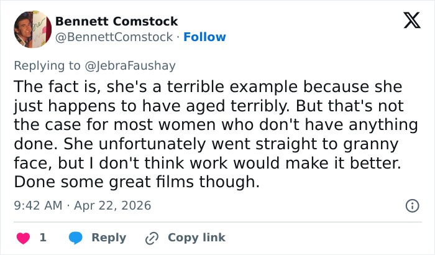Image resolution: width=435 pixels, height=255 pixels.
Task: Click the @BennettComstock handle
Action: pyautogui.click(x=114, y=37)
